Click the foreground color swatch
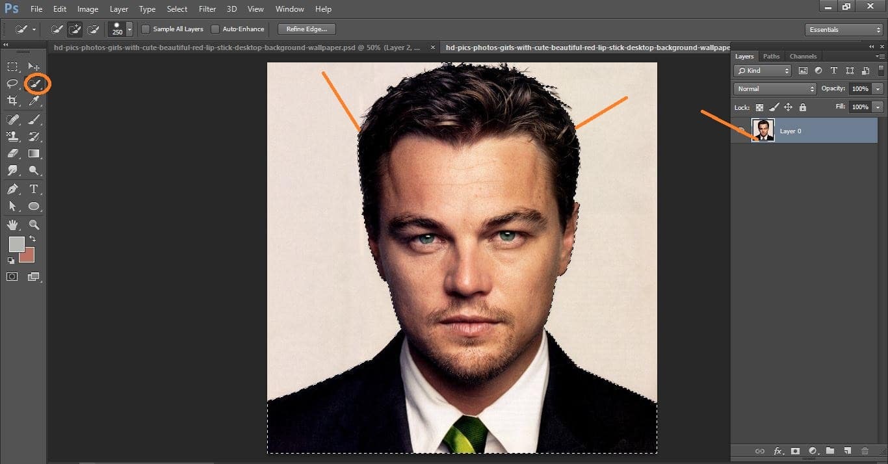This screenshot has height=464, width=888. (x=17, y=245)
